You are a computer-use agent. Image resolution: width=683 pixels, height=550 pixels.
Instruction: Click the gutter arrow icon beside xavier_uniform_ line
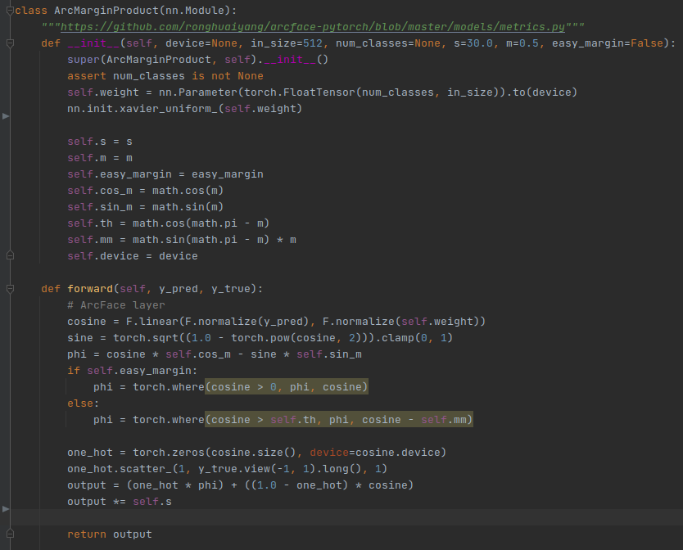(x=6, y=116)
